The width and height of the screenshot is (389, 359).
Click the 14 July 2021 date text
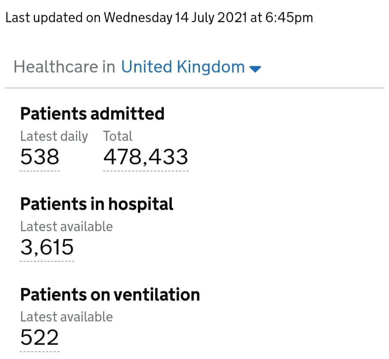pyautogui.click(x=211, y=18)
